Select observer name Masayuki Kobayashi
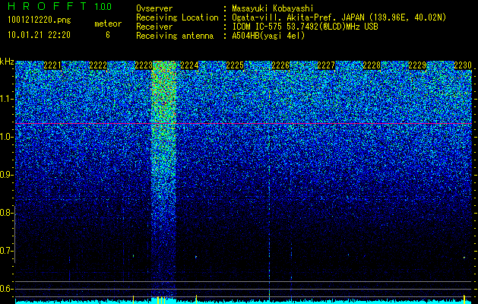 click(x=273, y=8)
